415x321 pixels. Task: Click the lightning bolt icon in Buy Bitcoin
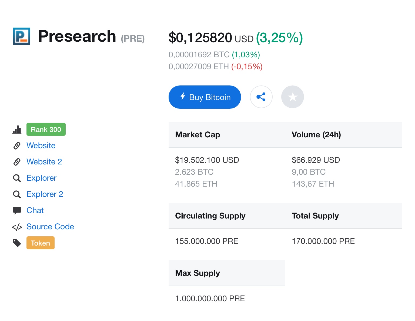pyautogui.click(x=183, y=96)
